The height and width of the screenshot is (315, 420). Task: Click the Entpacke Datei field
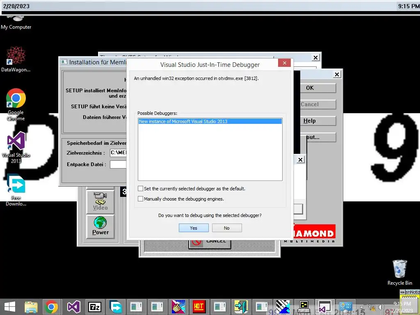pos(119,164)
